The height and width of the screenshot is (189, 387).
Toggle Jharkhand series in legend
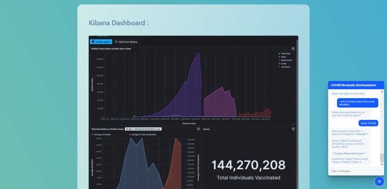284,67
